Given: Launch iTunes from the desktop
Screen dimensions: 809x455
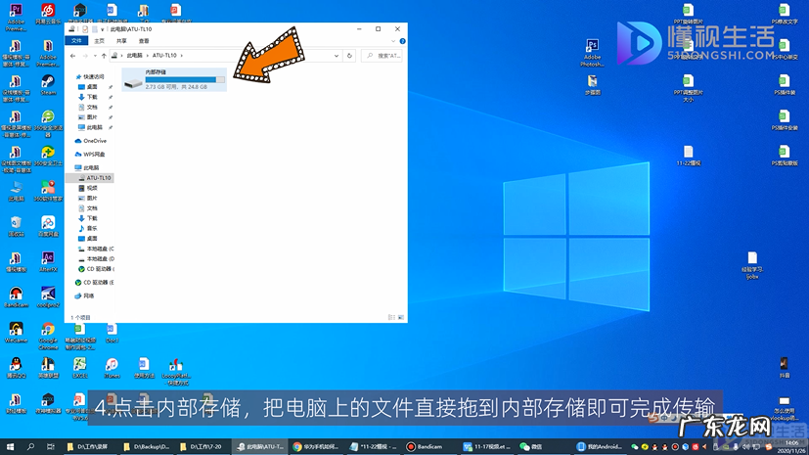Looking at the screenshot, I should (x=112, y=368).
